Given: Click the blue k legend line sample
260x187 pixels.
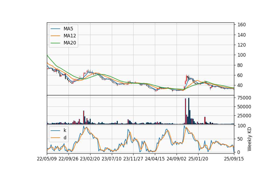Looking at the screenshot, I should [55, 130].
